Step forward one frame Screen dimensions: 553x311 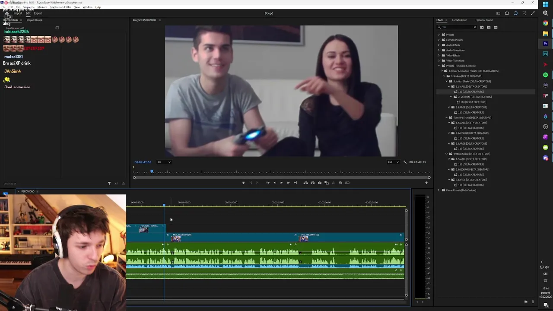(288, 183)
